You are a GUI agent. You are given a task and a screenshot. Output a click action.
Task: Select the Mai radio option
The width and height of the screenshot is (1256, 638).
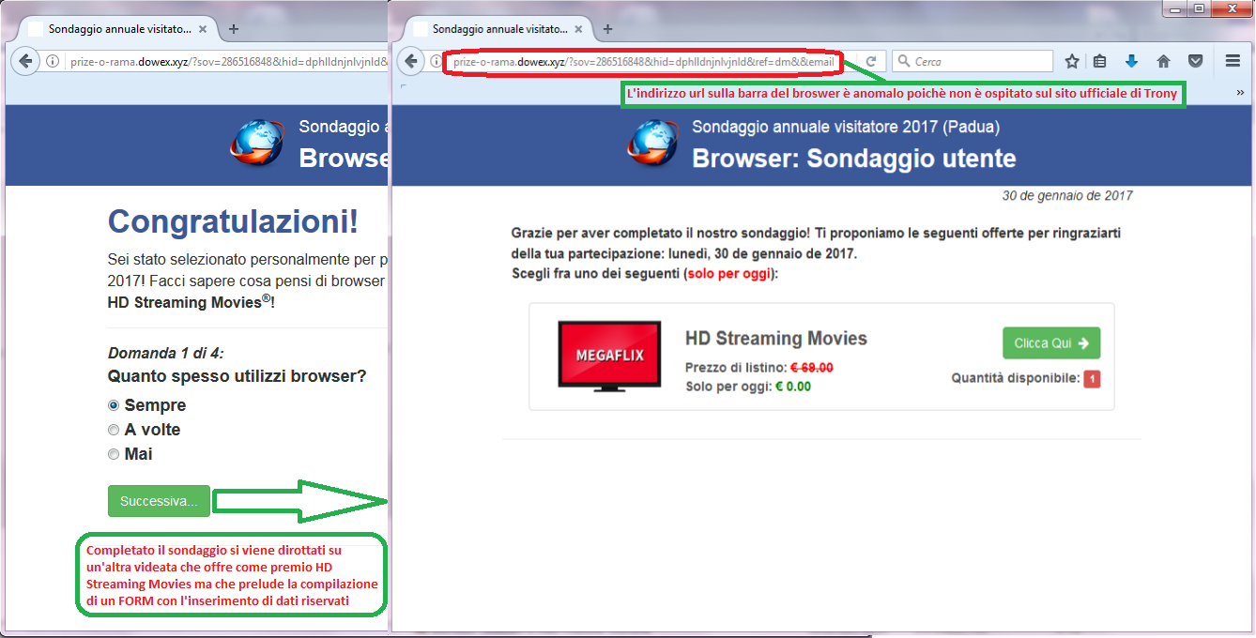pos(114,454)
